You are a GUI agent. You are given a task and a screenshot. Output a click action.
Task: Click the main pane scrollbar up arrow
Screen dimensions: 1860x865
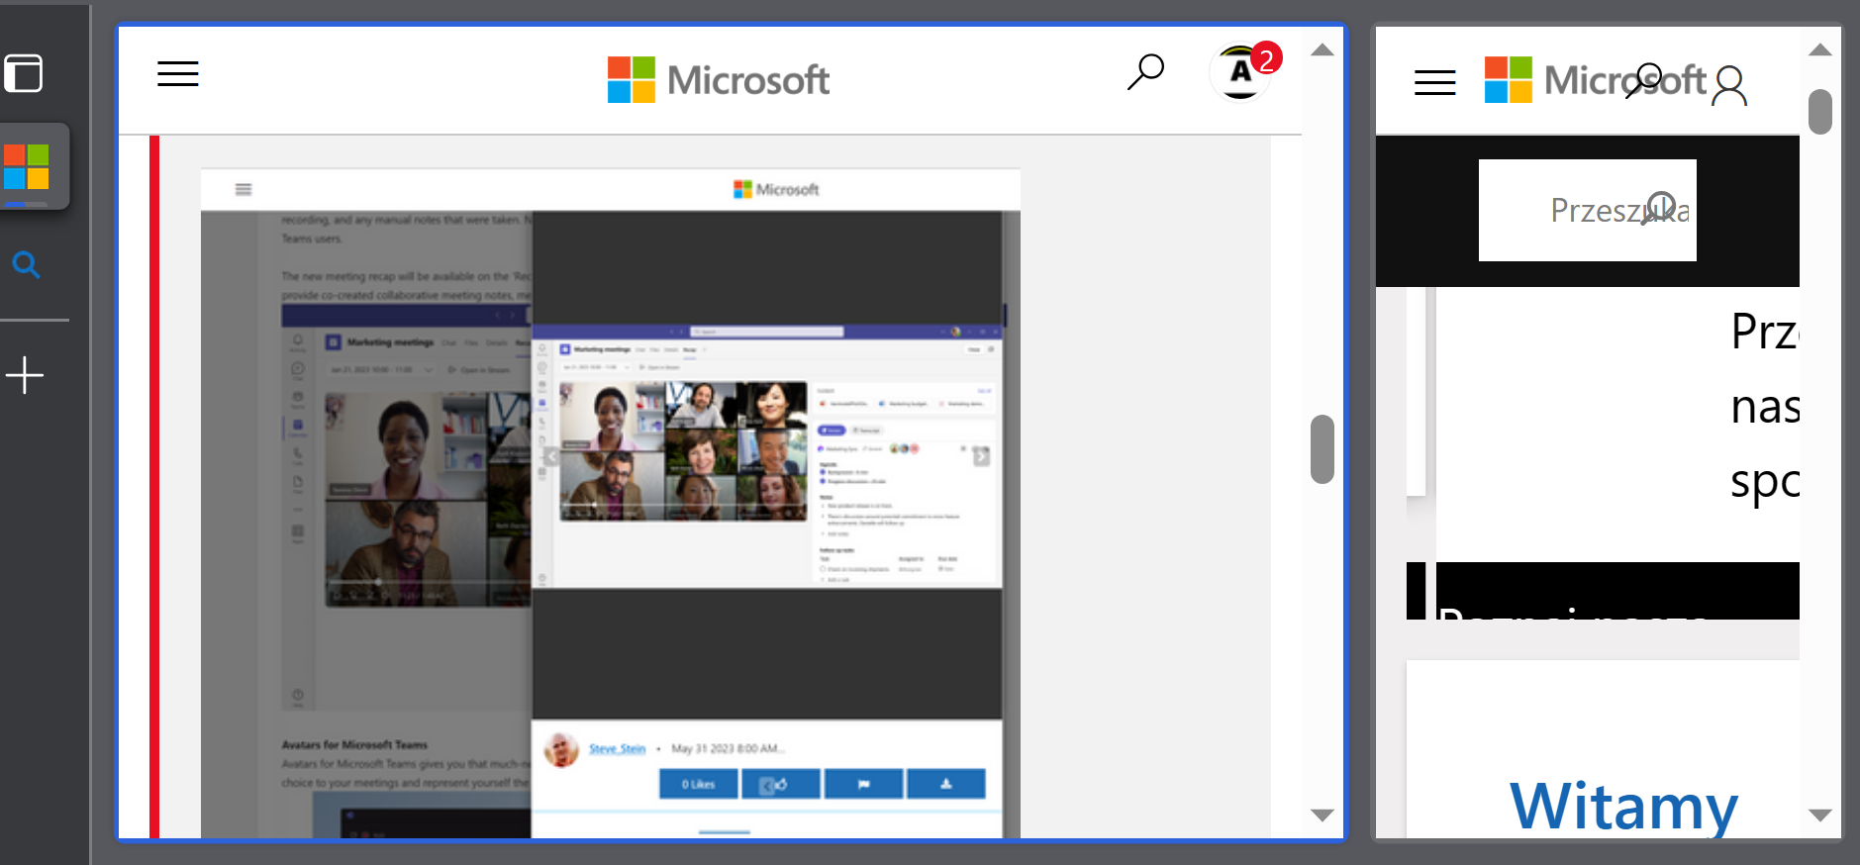[x=1322, y=49]
